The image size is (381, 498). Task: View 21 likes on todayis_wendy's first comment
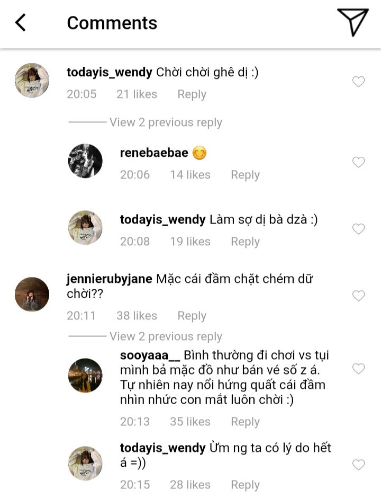(137, 94)
